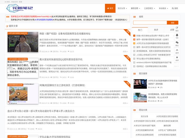Click the 花新笔记 site logo
This screenshot has width=185, height=138.
pyautogui.click(x=20, y=8)
